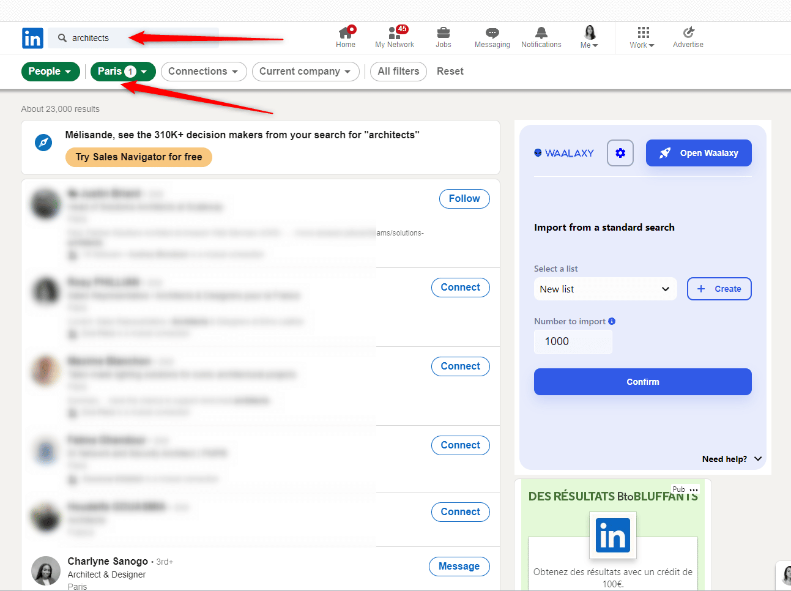Click the Follow button
Screen dimensions: 791x591
click(x=464, y=199)
